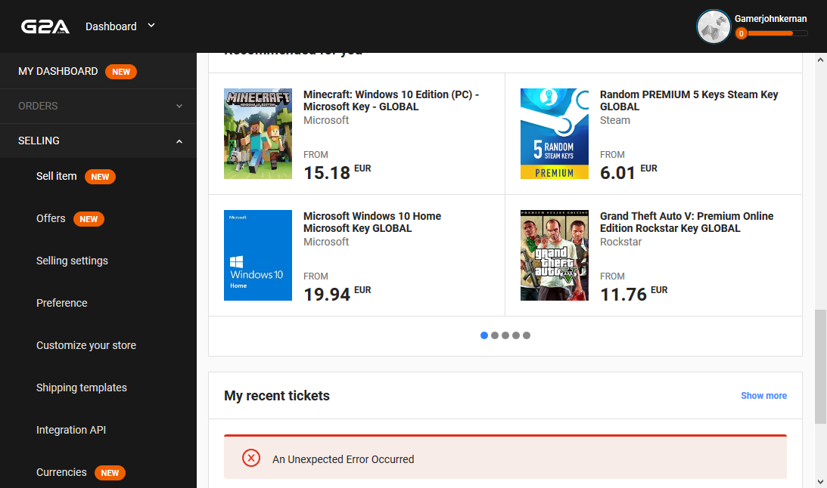Go to Shipping templates
The height and width of the screenshot is (488, 827).
coord(81,388)
